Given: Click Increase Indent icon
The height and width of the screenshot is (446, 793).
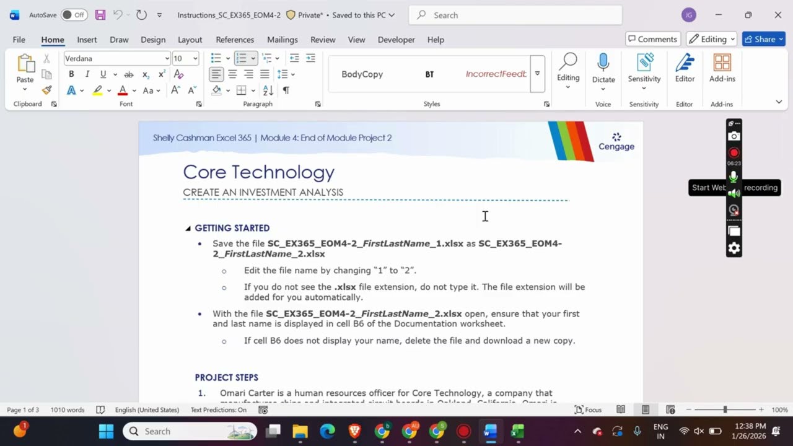Looking at the screenshot, I should pos(310,58).
